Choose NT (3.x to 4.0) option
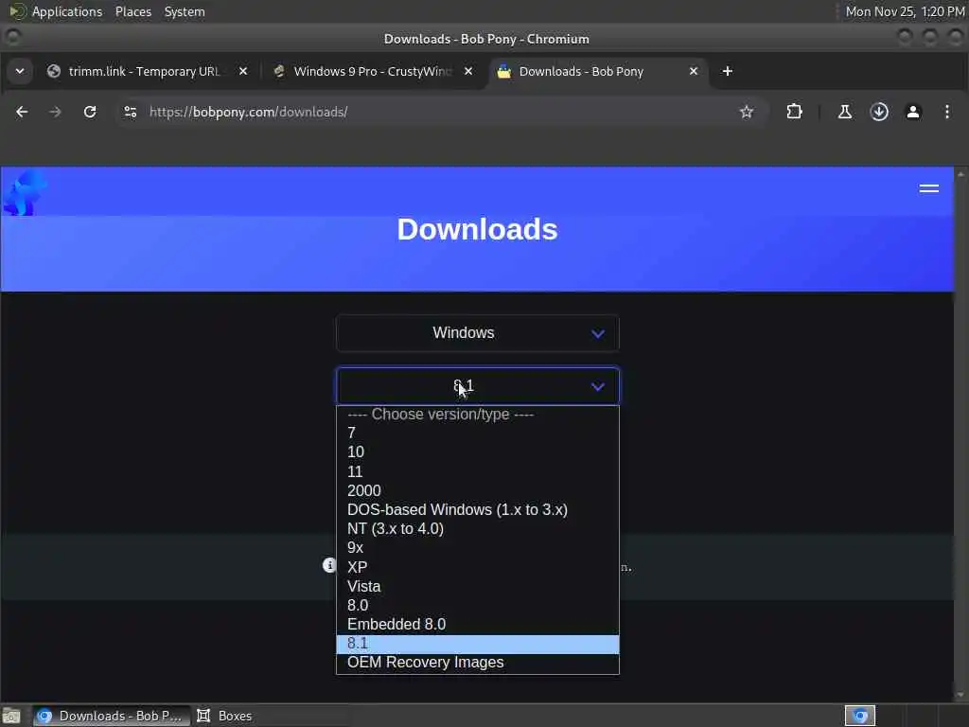Viewport: 969px width, 727px height. point(477,528)
